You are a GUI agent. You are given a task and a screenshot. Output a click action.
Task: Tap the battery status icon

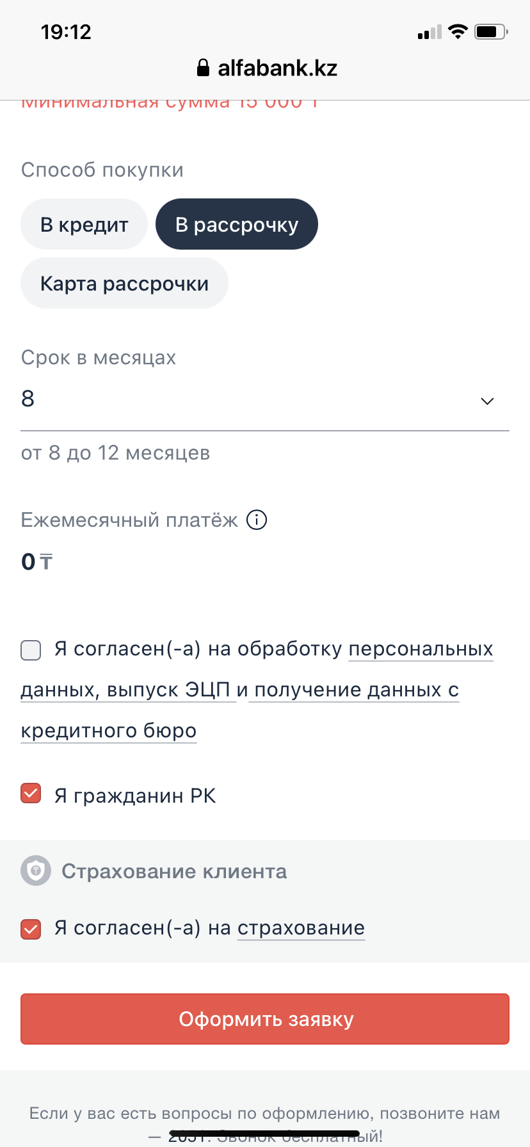click(x=491, y=31)
